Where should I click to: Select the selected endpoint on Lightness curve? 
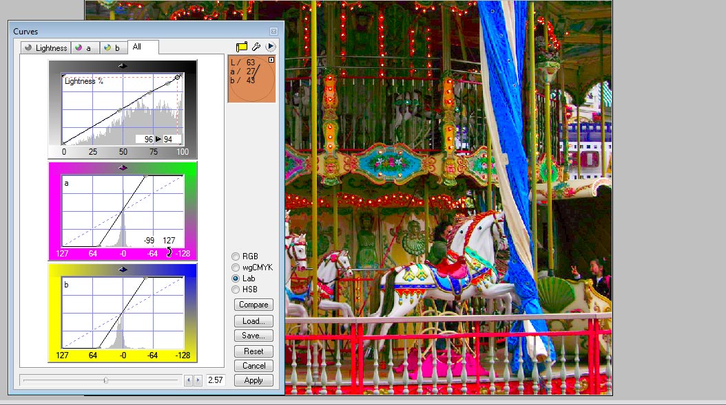tap(177, 77)
